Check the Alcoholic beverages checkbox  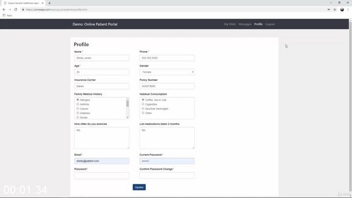(143, 108)
